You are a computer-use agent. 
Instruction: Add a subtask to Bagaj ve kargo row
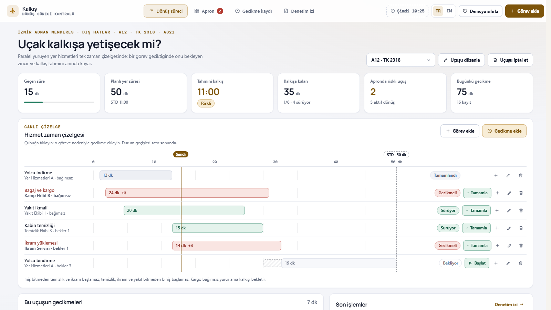tap(498, 193)
